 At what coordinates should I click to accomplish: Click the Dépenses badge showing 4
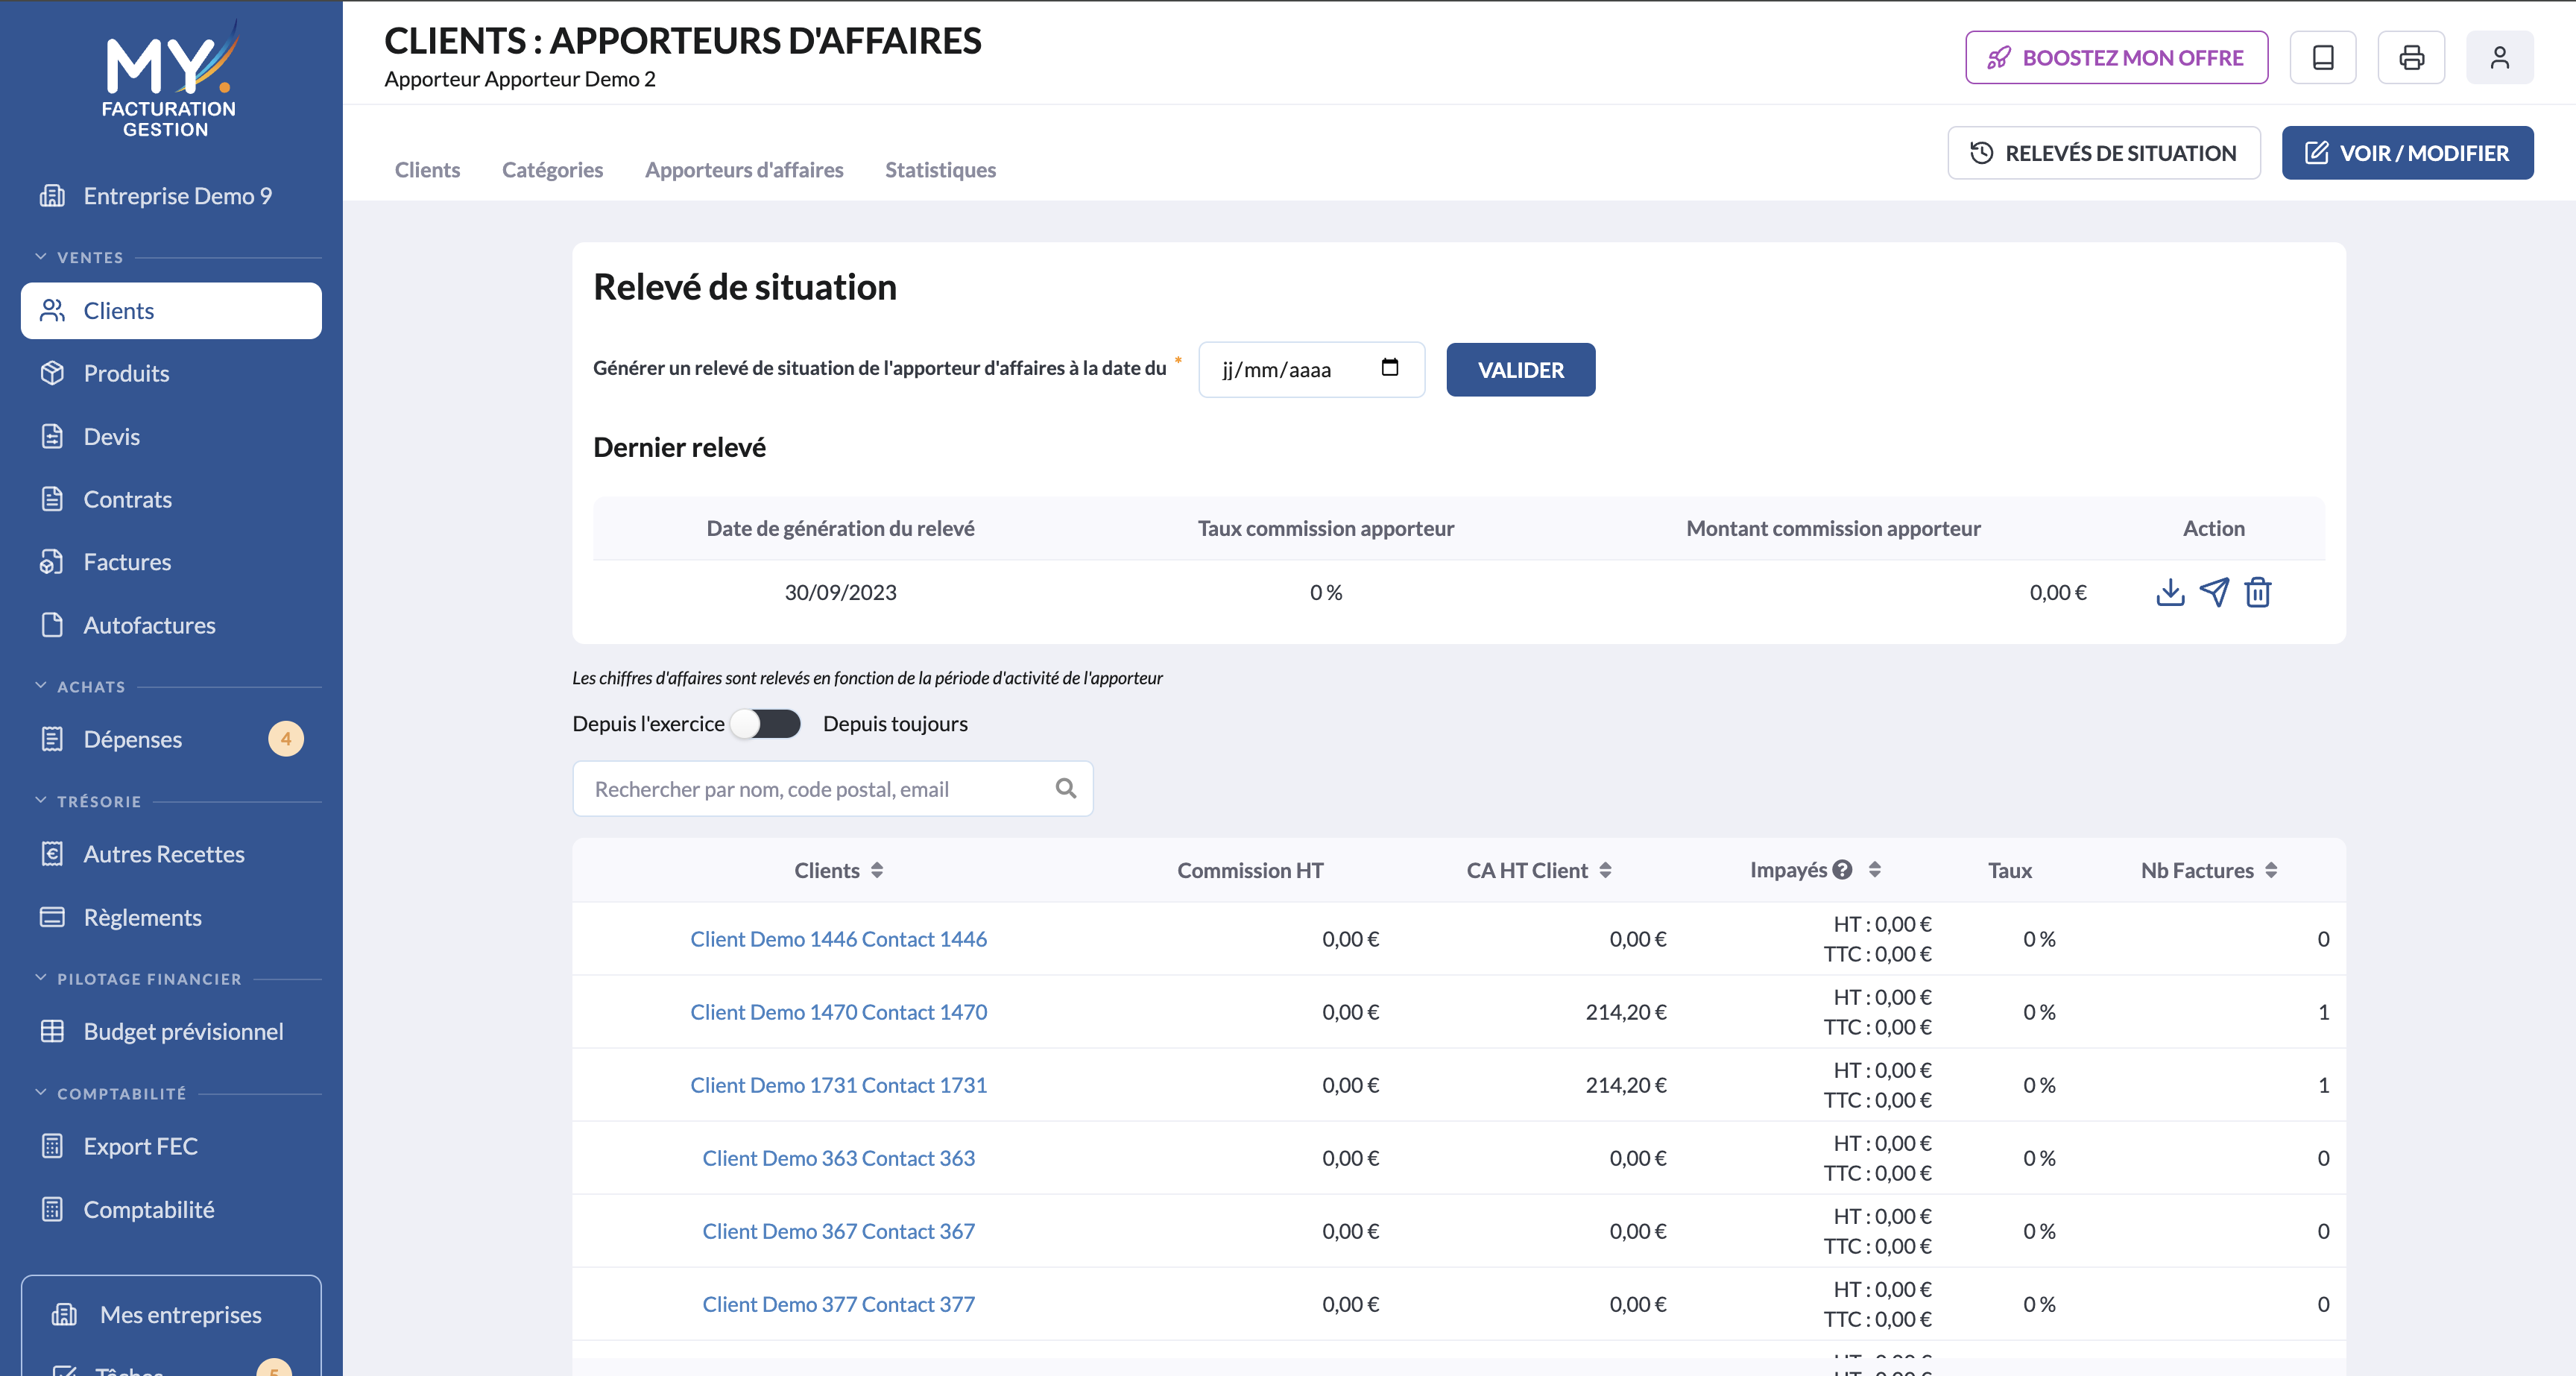pos(286,739)
